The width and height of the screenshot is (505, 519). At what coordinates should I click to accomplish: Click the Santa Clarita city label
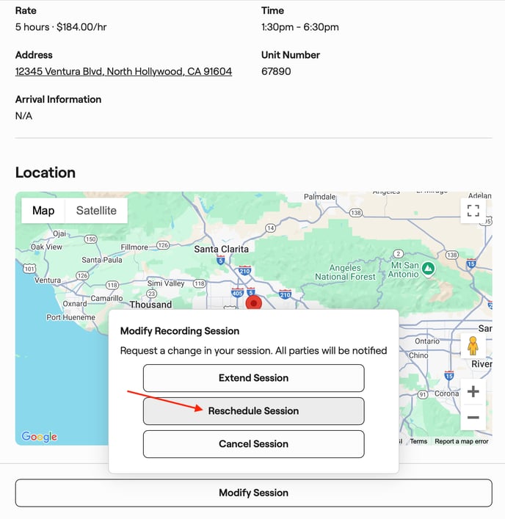221,249
